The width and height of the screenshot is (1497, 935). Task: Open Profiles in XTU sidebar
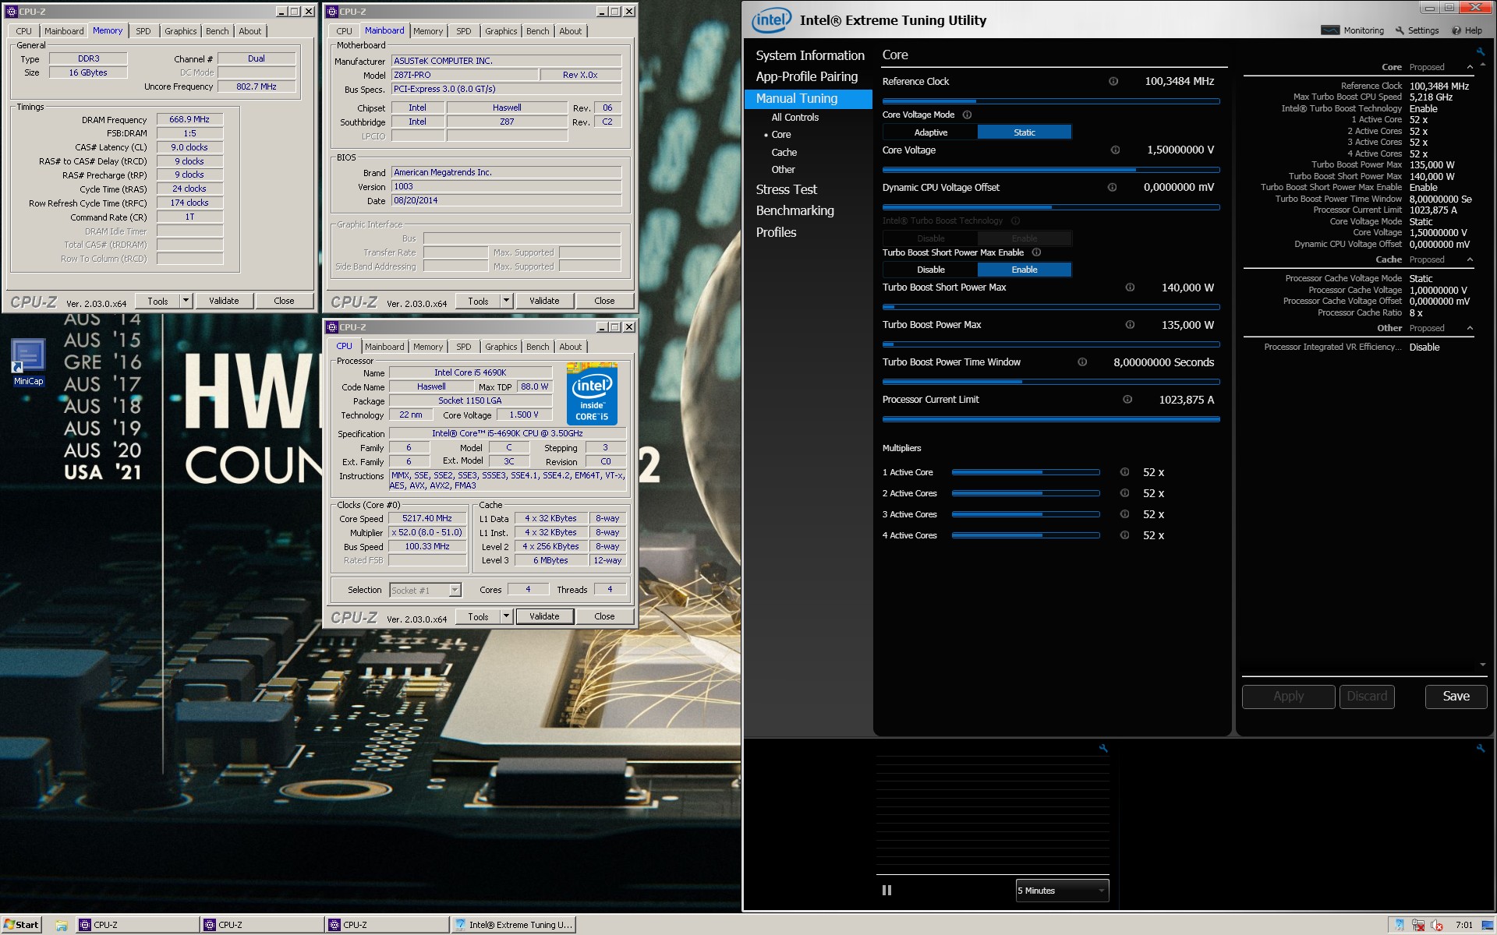[x=776, y=232]
